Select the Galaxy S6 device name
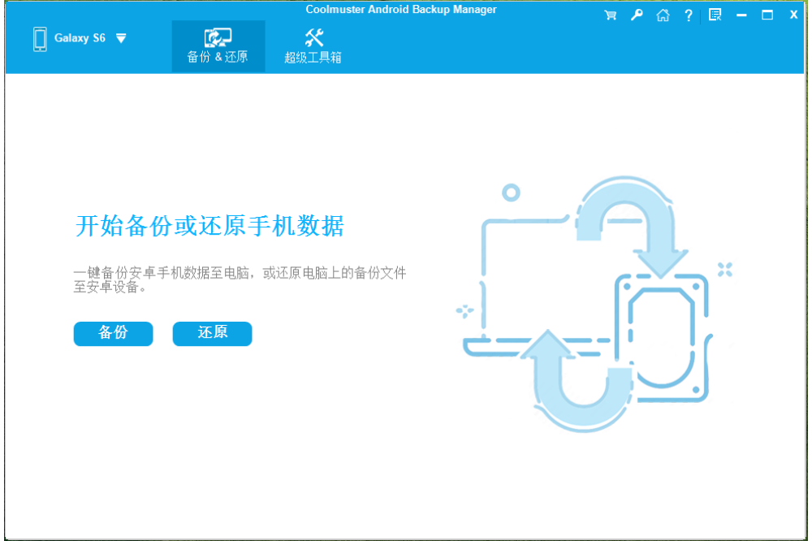 (80, 38)
